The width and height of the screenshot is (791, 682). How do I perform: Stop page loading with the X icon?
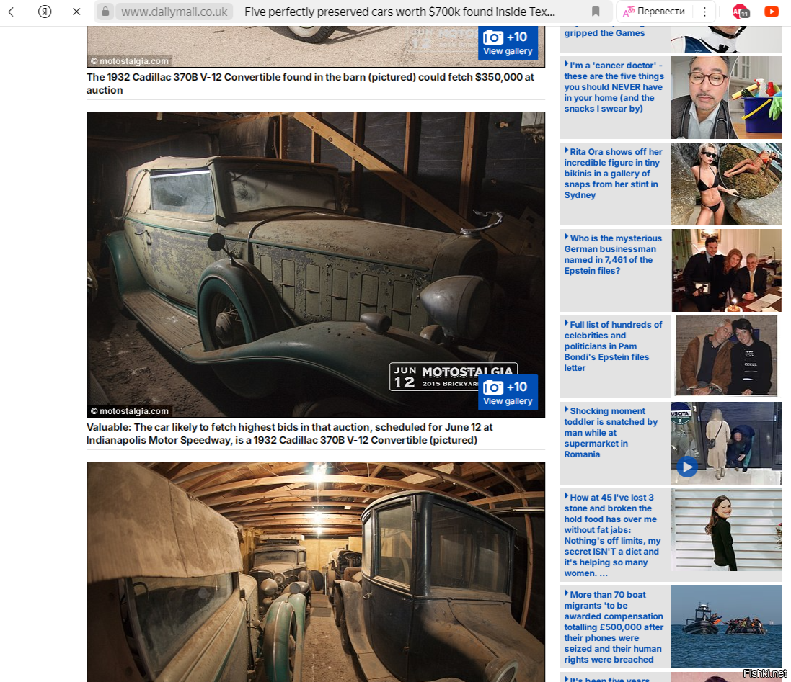click(x=76, y=12)
